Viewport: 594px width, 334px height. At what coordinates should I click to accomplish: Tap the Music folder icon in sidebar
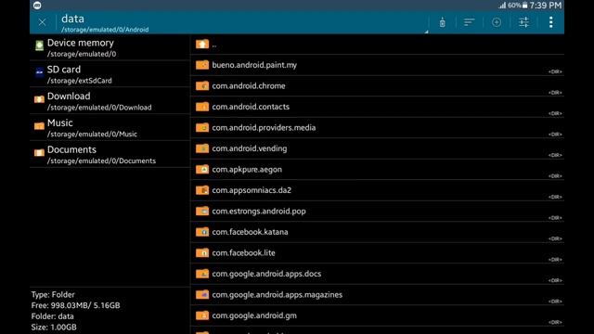click(39, 126)
